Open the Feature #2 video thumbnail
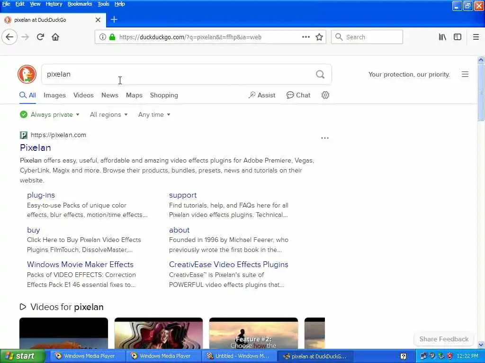Image resolution: width=485 pixels, height=363 pixels. [254, 333]
